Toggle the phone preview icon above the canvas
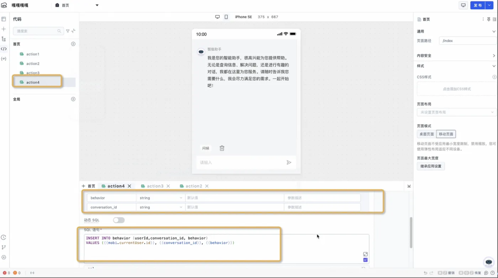This screenshot has width=498, height=278. 225,17
